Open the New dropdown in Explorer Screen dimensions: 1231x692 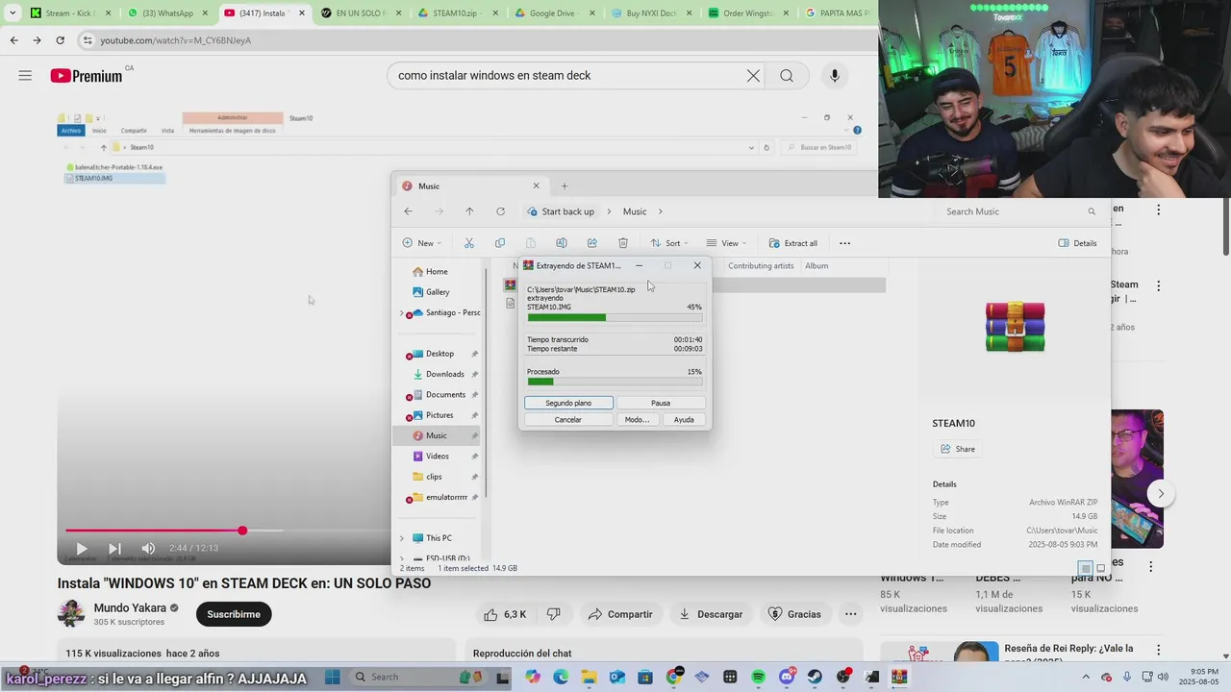click(x=422, y=243)
